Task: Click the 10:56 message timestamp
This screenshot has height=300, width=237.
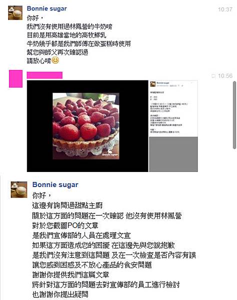Action: click(x=225, y=76)
